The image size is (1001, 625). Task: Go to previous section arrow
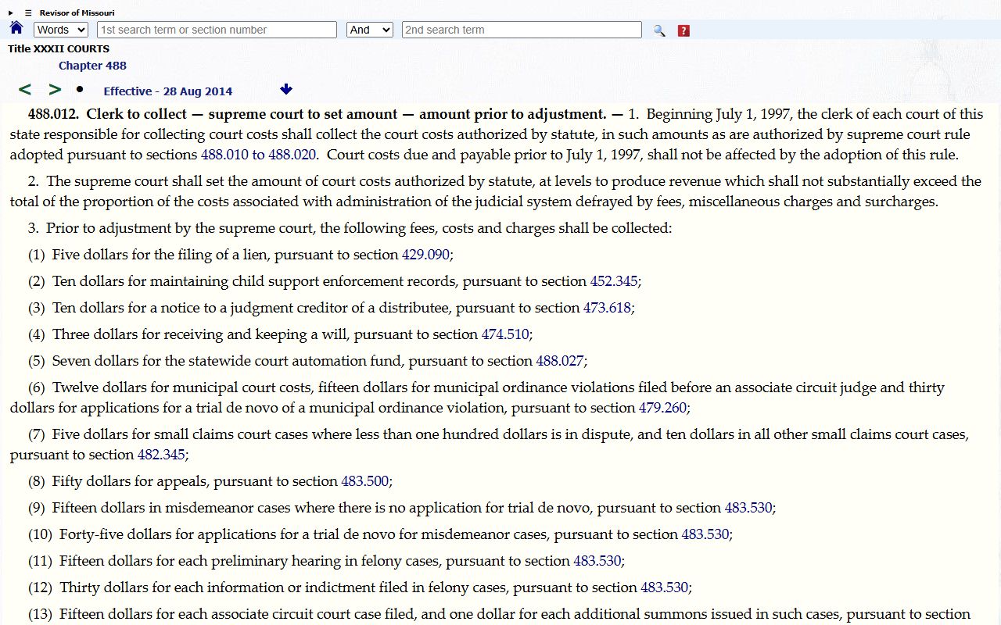coord(25,90)
